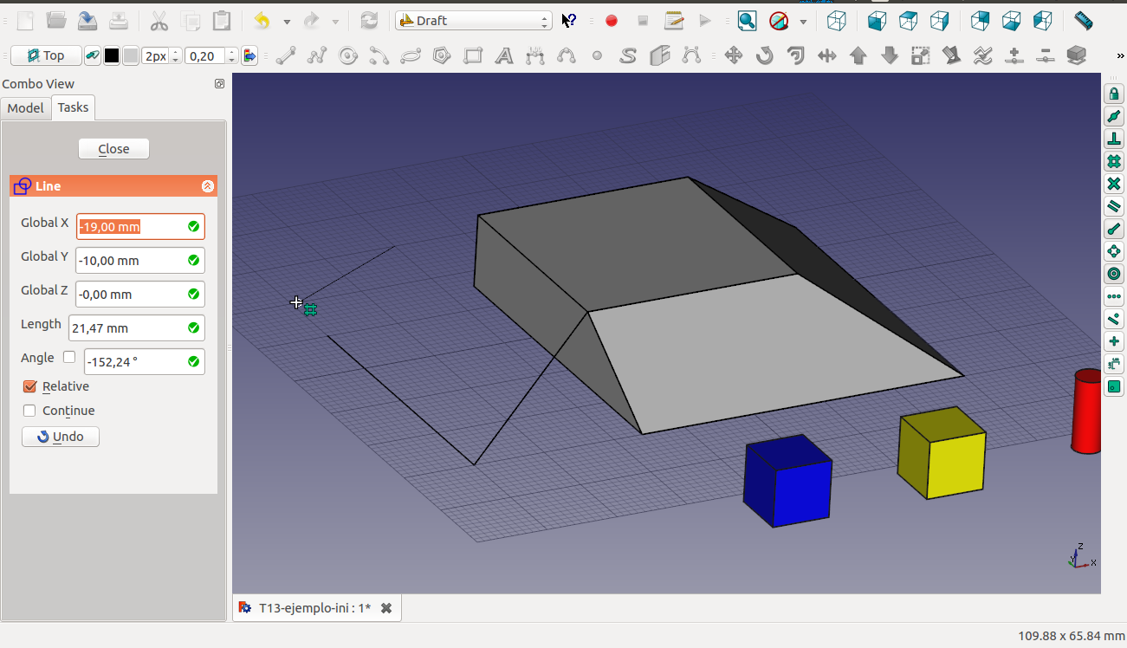
Task: Toggle the snap lock icon
Action: click(x=1114, y=94)
